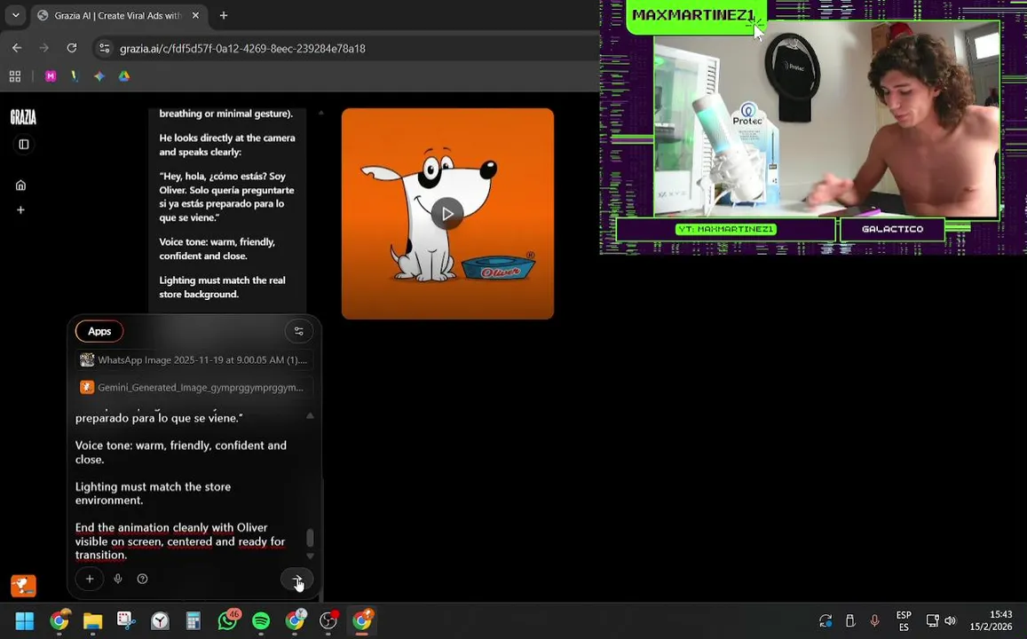Open Chrome icon between Spotify and OBS
This screenshot has height=639, width=1027.
pyautogui.click(x=296, y=620)
